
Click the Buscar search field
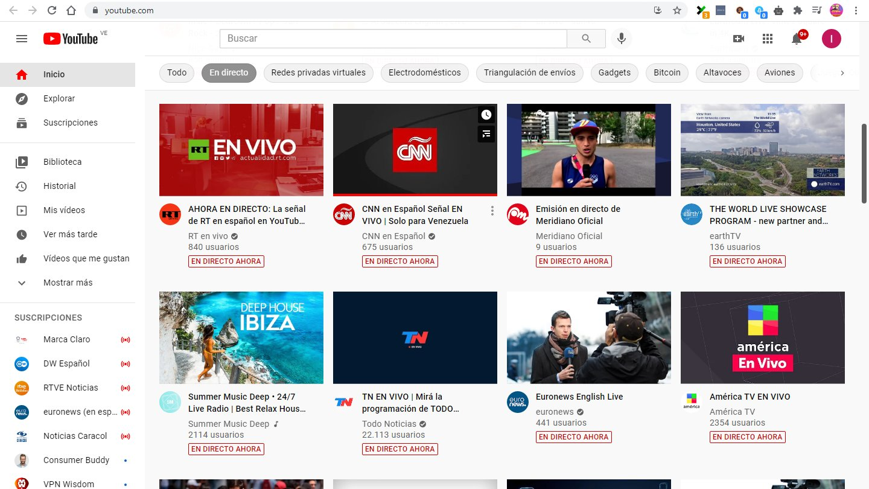393,39
